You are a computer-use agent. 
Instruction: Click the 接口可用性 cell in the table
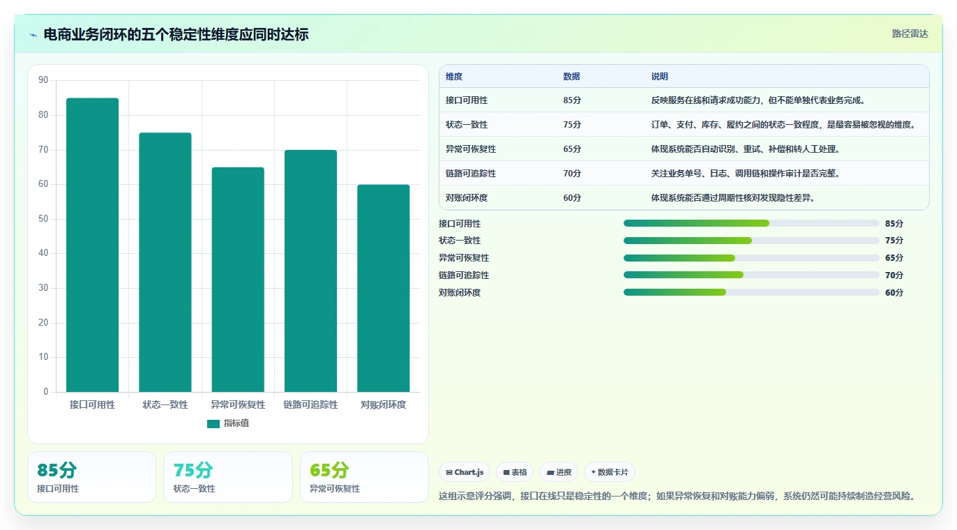(x=467, y=100)
